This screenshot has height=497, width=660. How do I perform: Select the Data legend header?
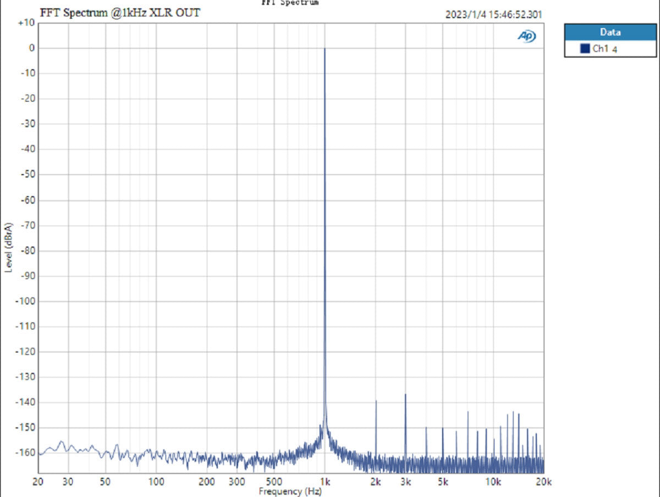click(x=610, y=32)
